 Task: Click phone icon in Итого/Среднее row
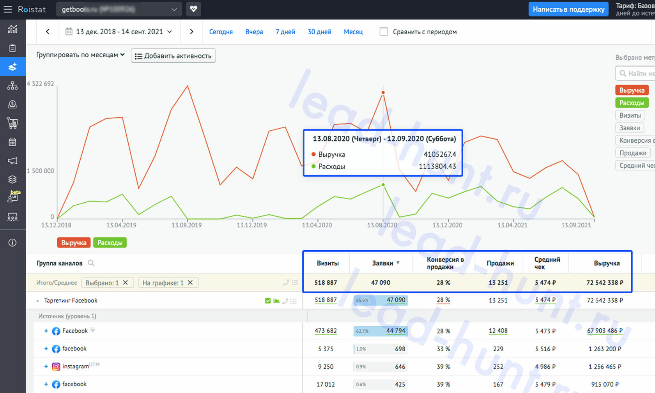tap(286, 282)
